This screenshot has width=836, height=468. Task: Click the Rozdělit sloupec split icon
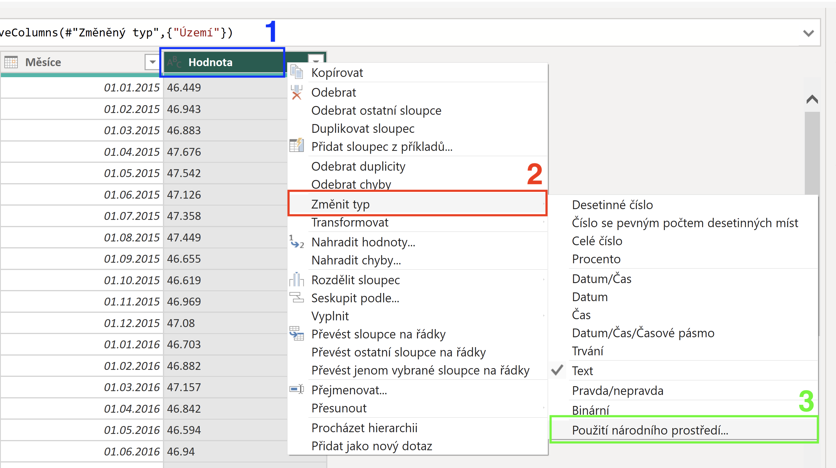[296, 279]
